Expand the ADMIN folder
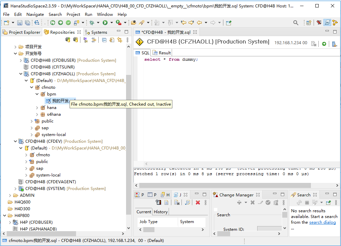 coord(10,195)
